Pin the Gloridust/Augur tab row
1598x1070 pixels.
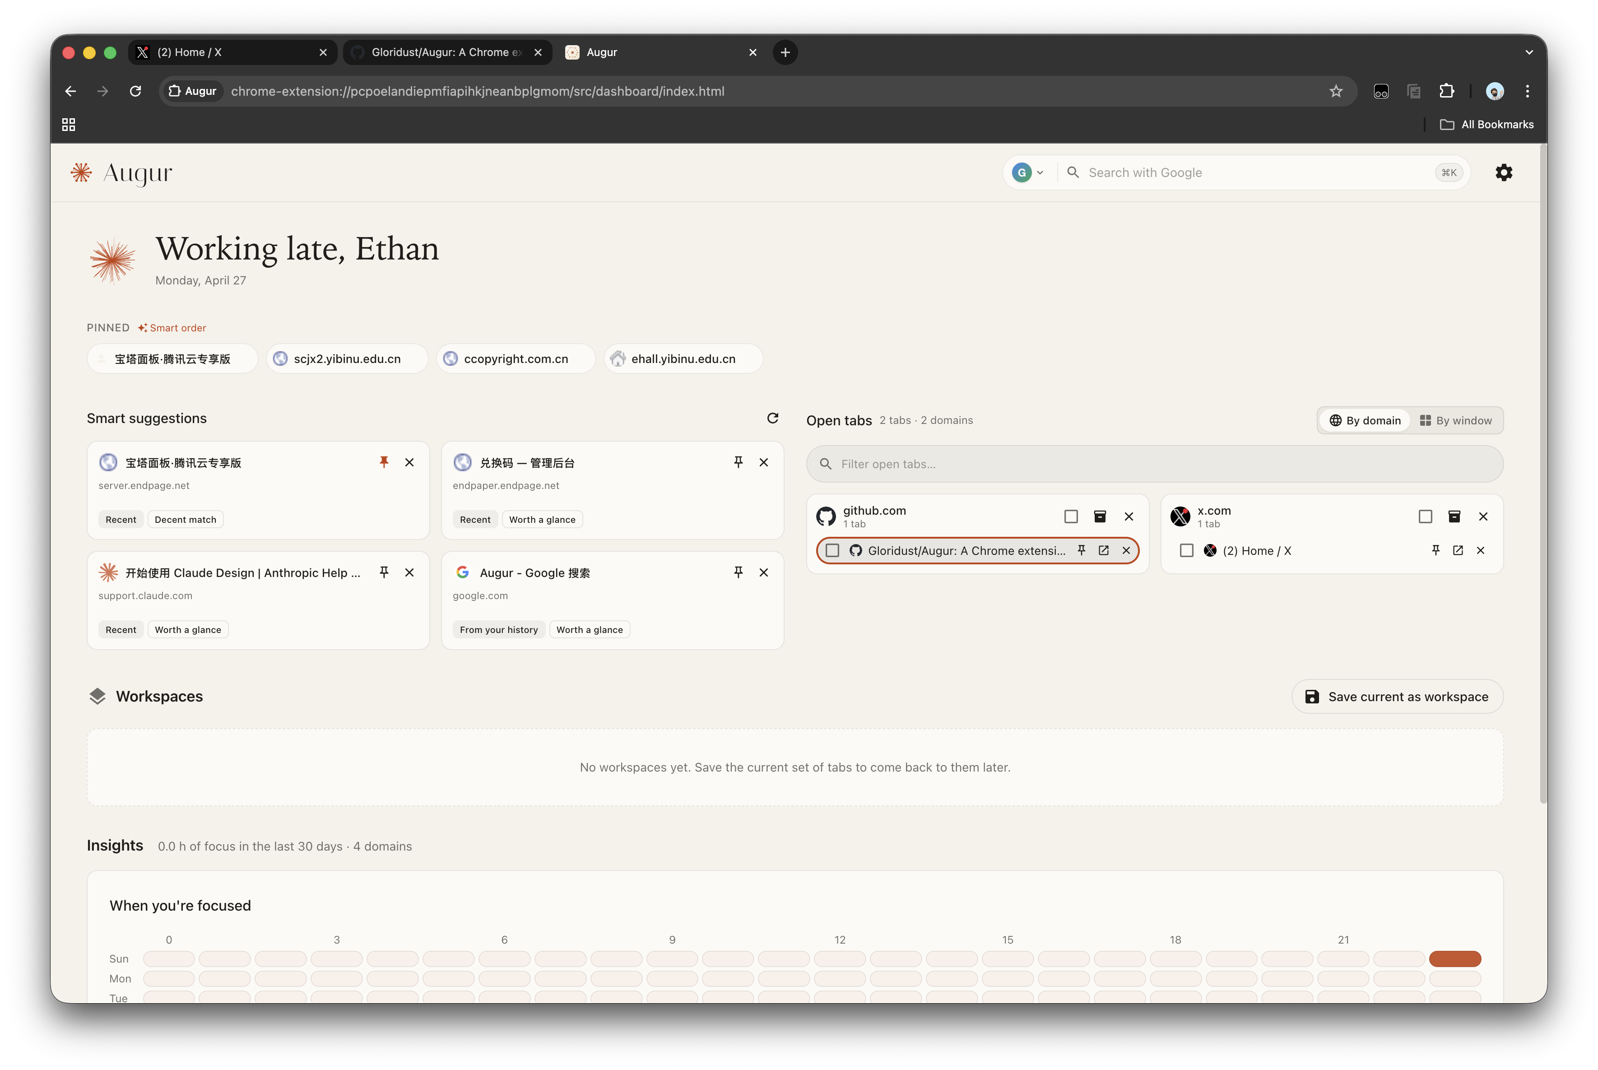point(1081,550)
